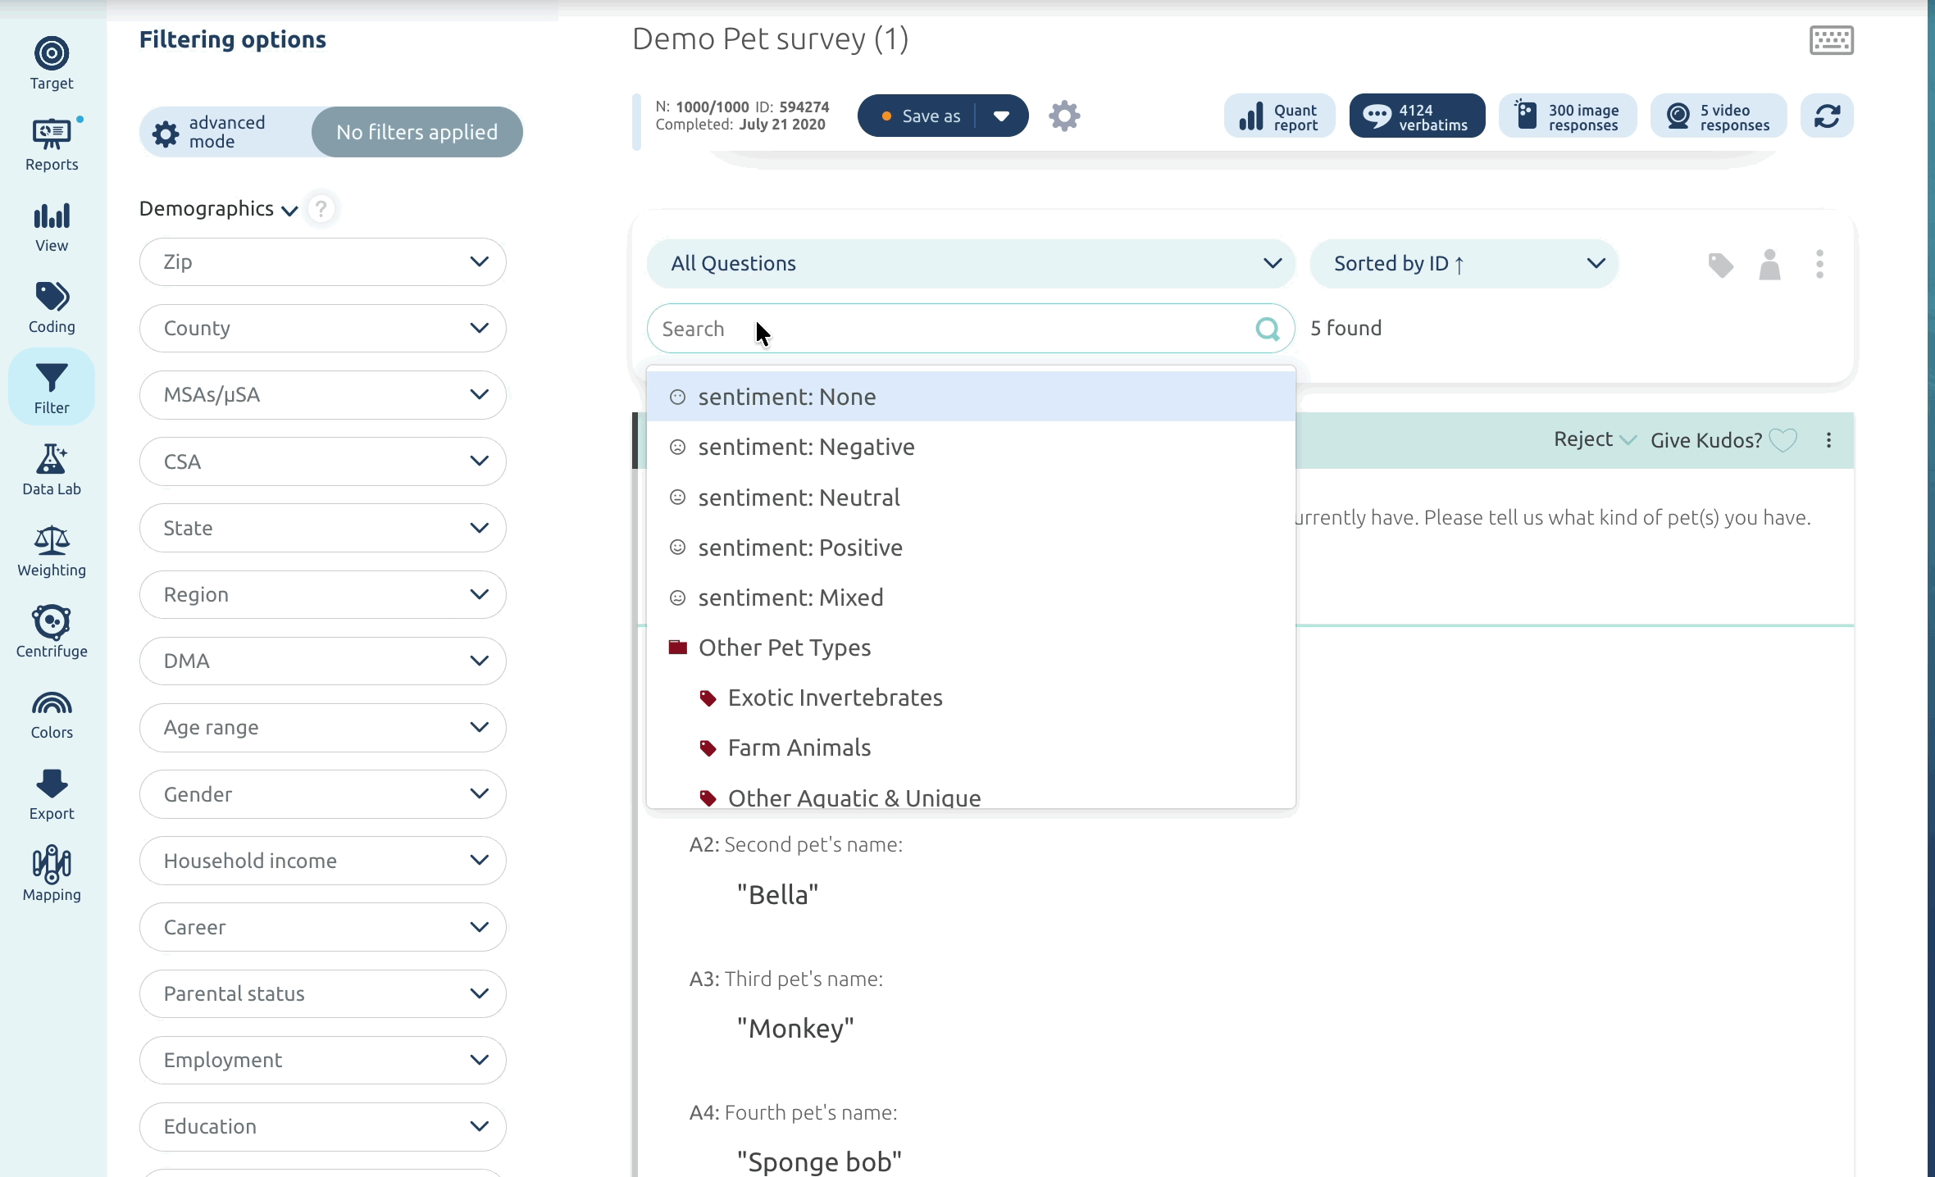This screenshot has height=1177, width=1935.
Task: Select sentiment: Positive suggestion
Action: tap(971, 548)
